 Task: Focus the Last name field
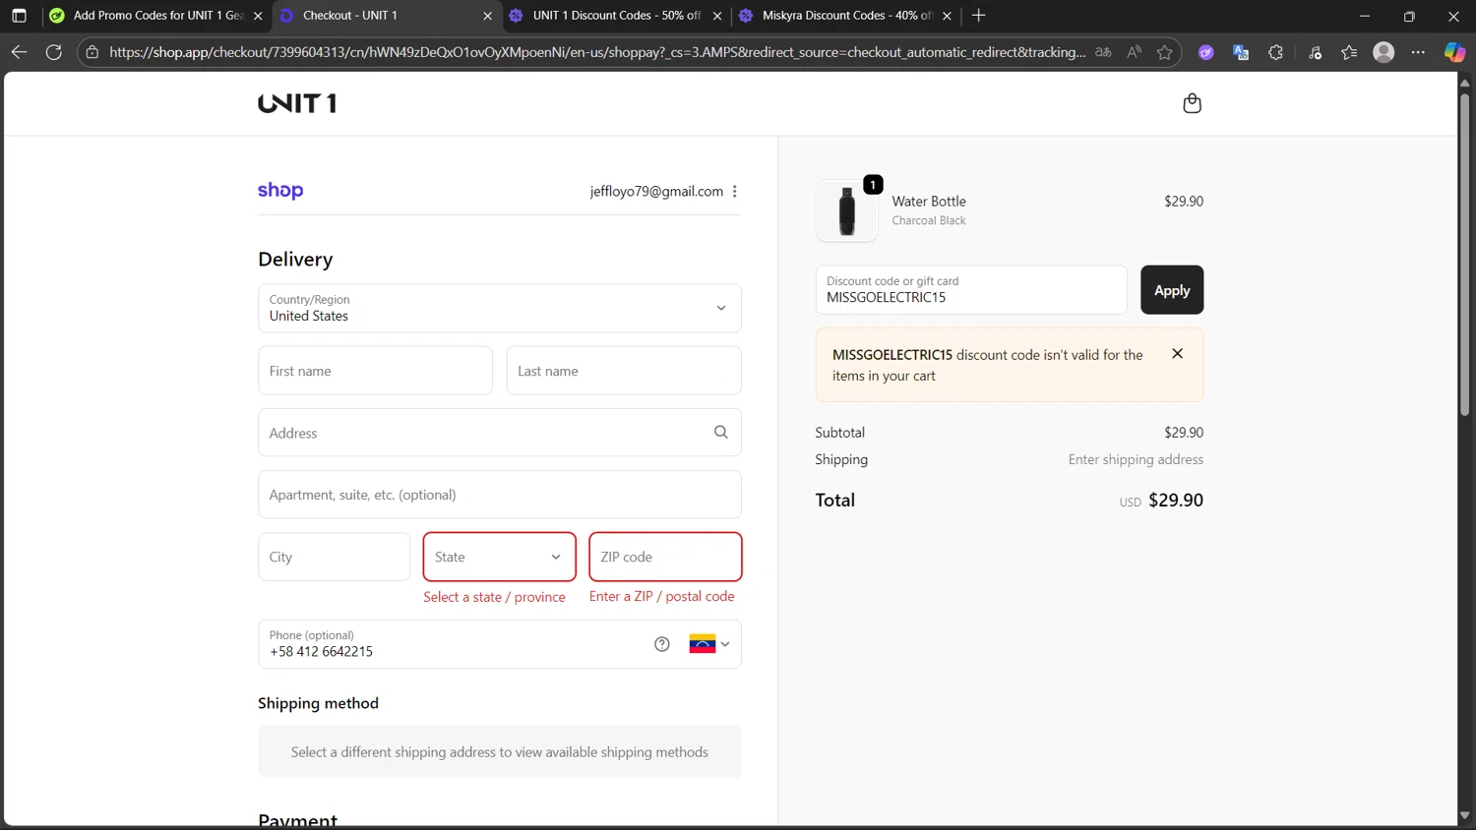624,371
